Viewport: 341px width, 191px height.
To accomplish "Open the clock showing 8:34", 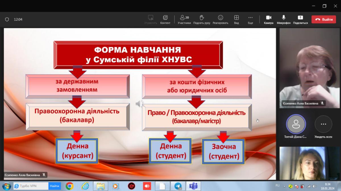I will 328,186.
